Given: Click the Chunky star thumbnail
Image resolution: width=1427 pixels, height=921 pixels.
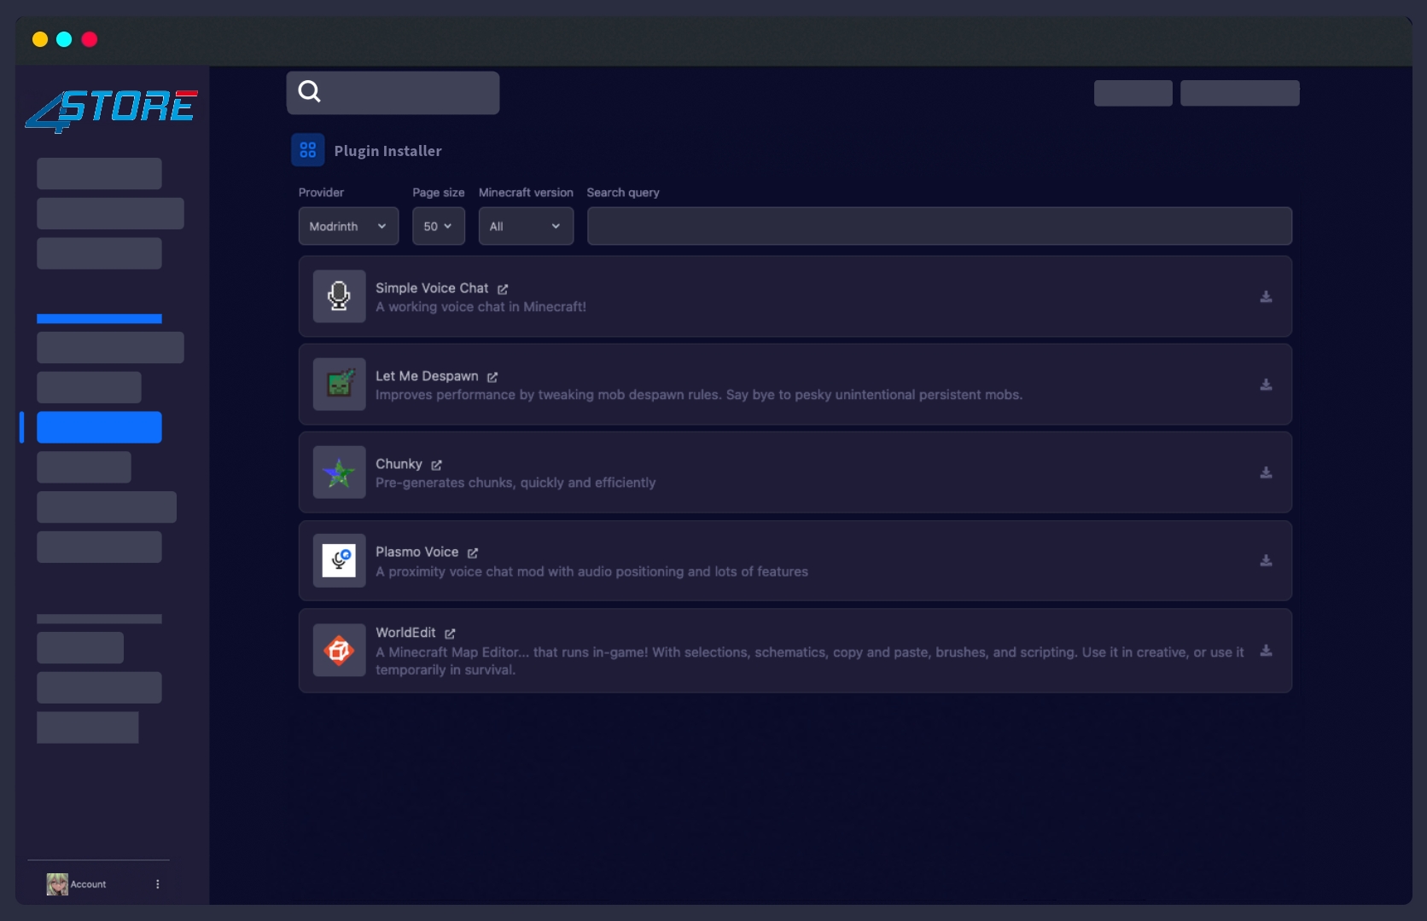Looking at the screenshot, I should [339, 472].
